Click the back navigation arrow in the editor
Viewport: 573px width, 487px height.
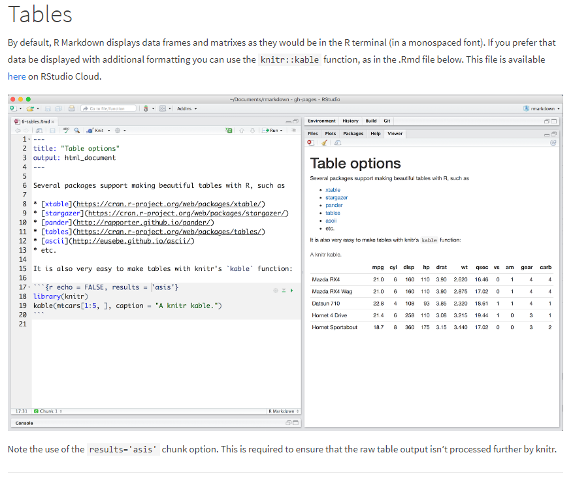click(x=19, y=130)
